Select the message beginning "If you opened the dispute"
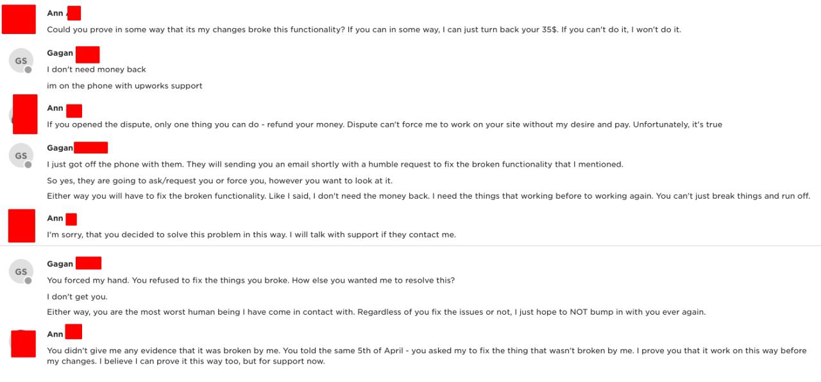The height and width of the screenshot is (382, 821). pos(384,125)
